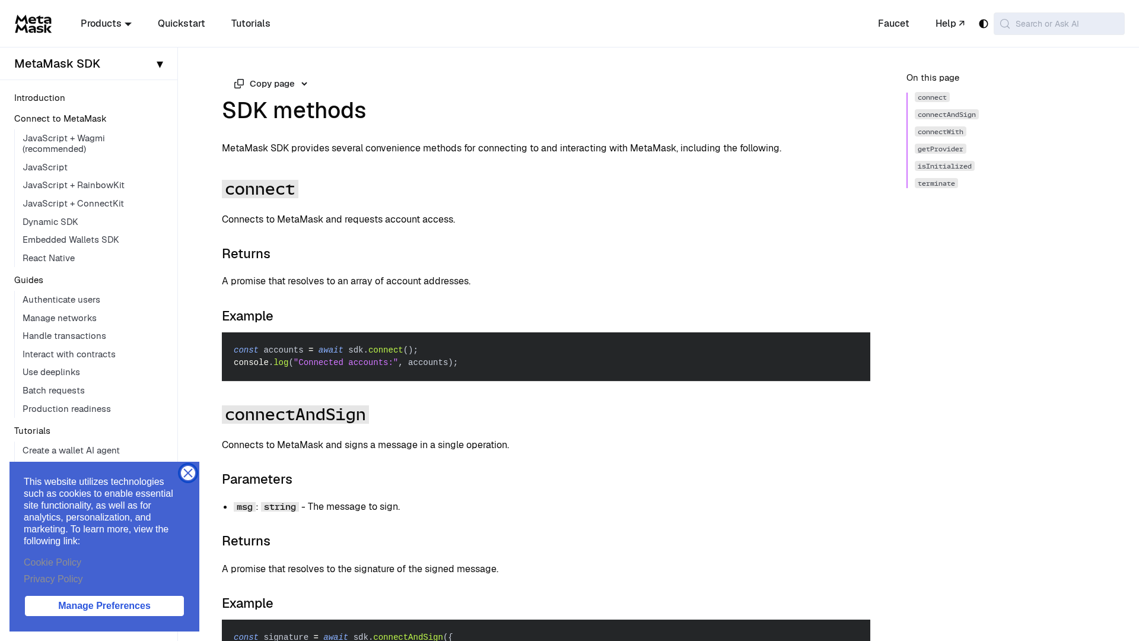Focus the Search or Ask AI field

click(1059, 24)
